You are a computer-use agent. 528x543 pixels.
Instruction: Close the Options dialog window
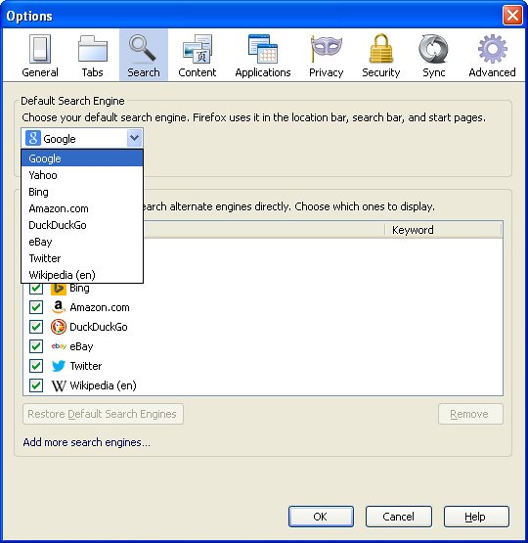(x=512, y=16)
